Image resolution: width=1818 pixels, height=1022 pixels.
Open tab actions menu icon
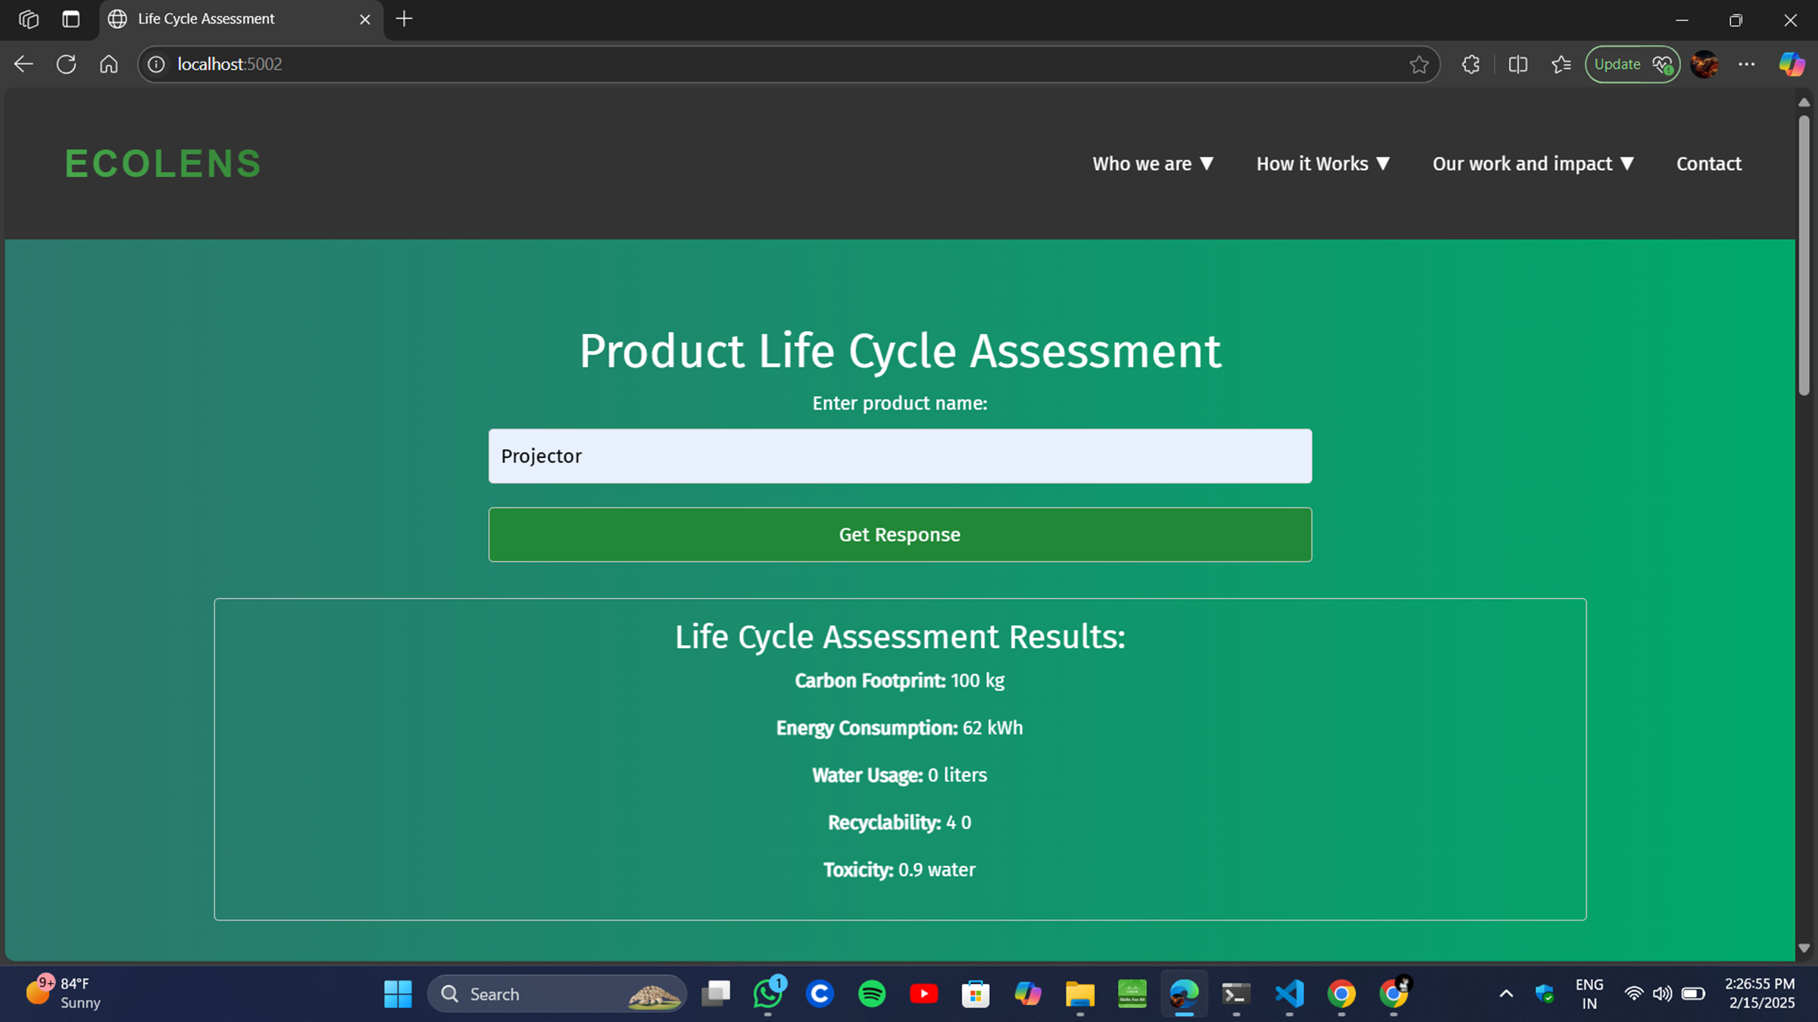[x=70, y=19]
